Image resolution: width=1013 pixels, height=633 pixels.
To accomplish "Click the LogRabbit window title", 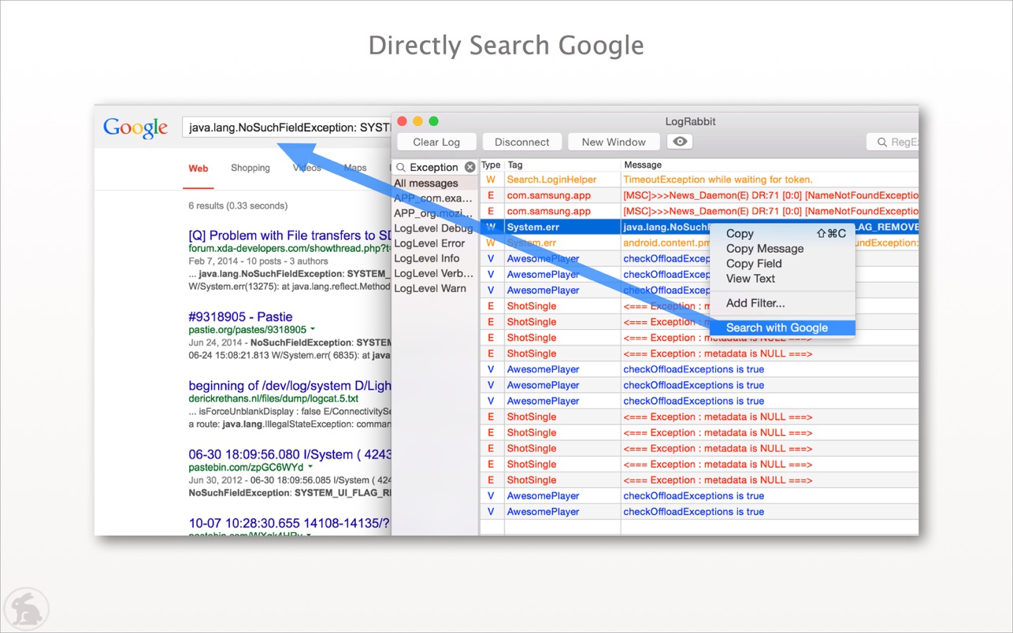I will (x=690, y=121).
